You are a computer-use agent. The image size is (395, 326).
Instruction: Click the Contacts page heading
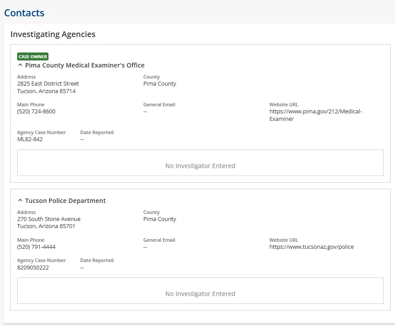[24, 13]
